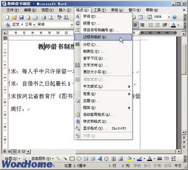Image resolution: width=188 pixels, height=170 pixels.
Task: Open the 自选图形 AutoShapes dropdown
Action: 42,159
